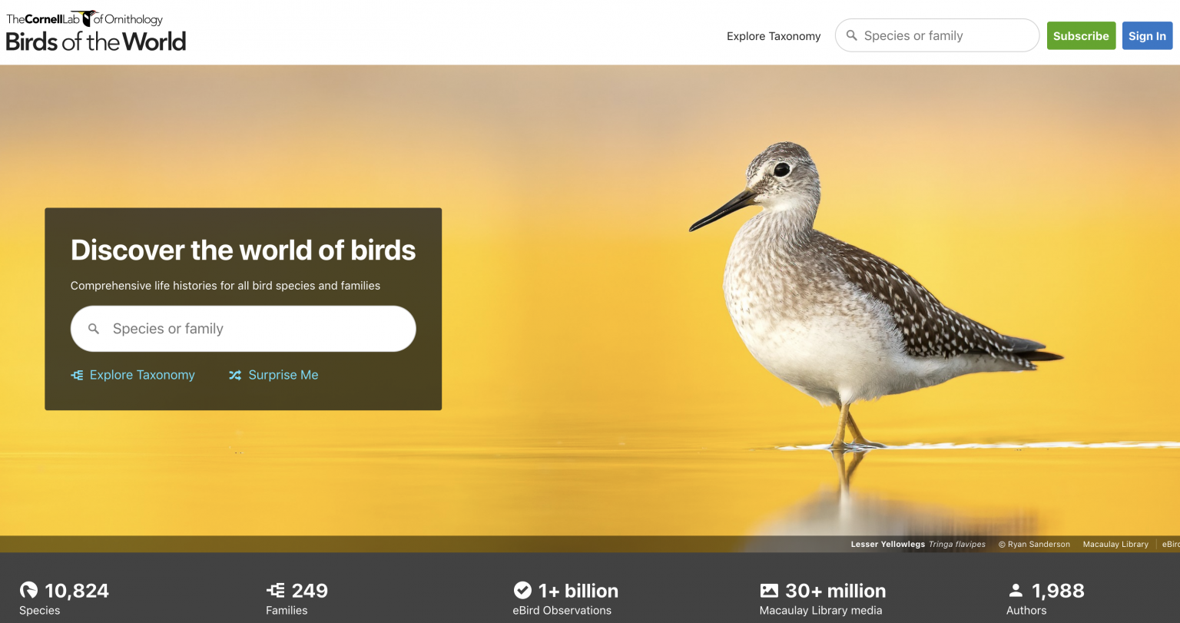This screenshot has width=1180, height=623.
Task: Click the eBird Observations checkmark icon
Action: (522, 590)
